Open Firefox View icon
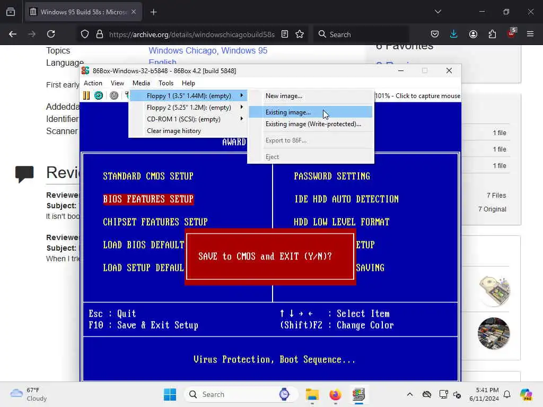 click(11, 12)
